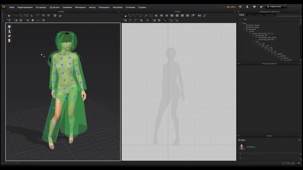Open the Файл menu
The width and height of the screenshot is (303, 170).
point(12,8)
